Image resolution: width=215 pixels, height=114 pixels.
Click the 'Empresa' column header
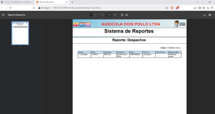pos(123,52)
